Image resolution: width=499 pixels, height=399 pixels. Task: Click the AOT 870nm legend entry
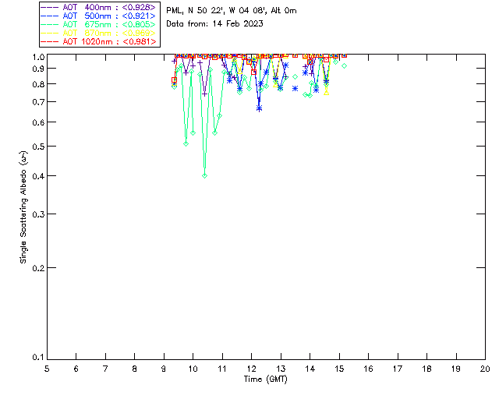tap(99, 33)
